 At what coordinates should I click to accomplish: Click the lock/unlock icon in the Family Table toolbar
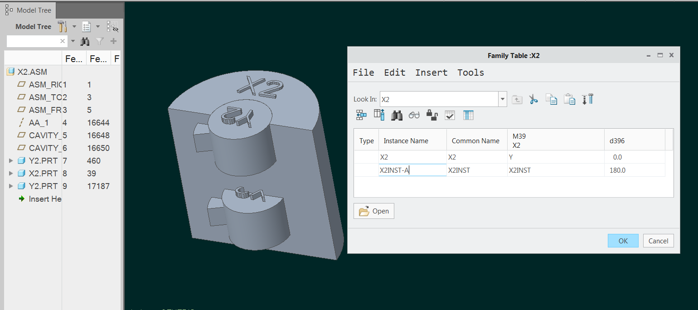[x=431, y=115]
